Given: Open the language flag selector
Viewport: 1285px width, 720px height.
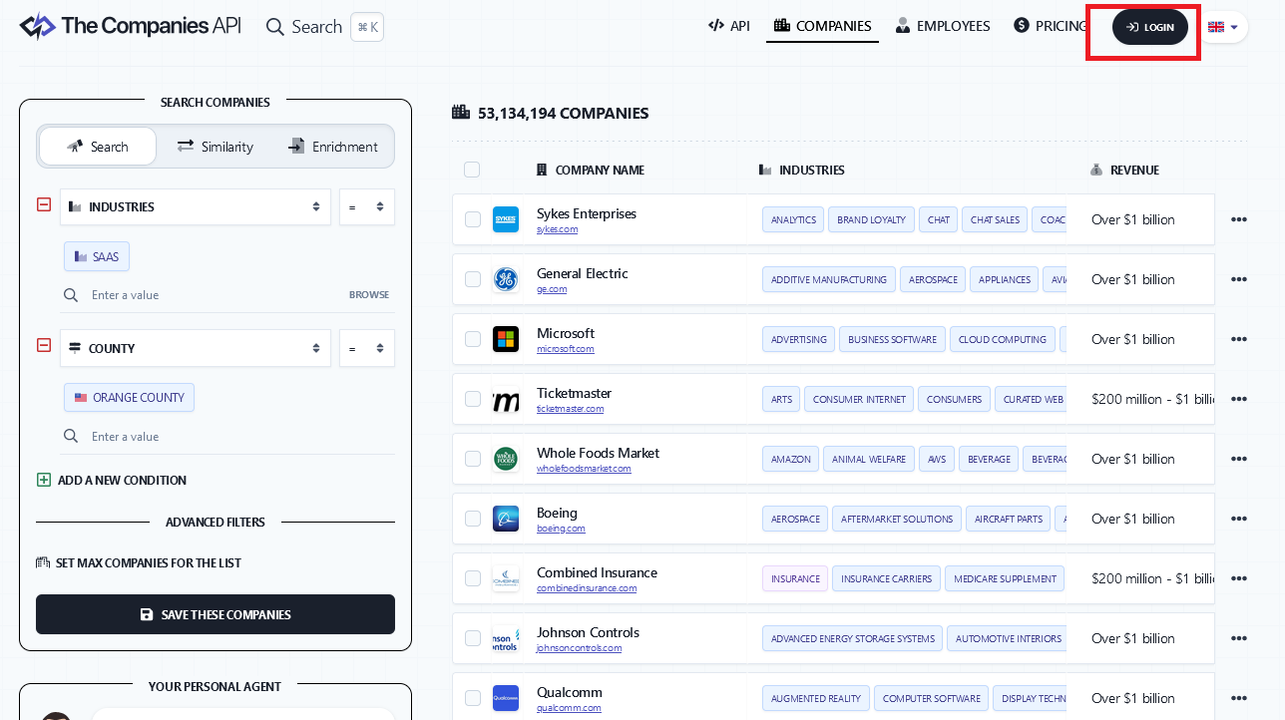Looking at the screenshot, I should (x=1223, y=27).
